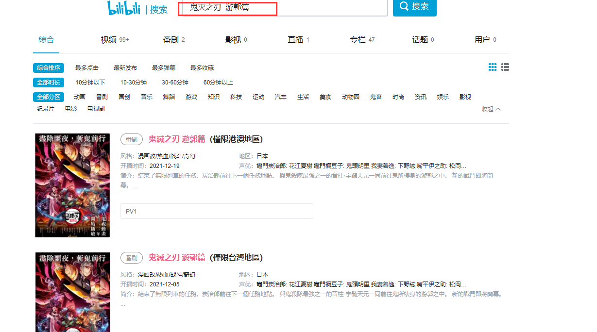Image resolution: width=597 pixels, height=332 pixels.
Task: Click the search input field
Action: [282, 8]
